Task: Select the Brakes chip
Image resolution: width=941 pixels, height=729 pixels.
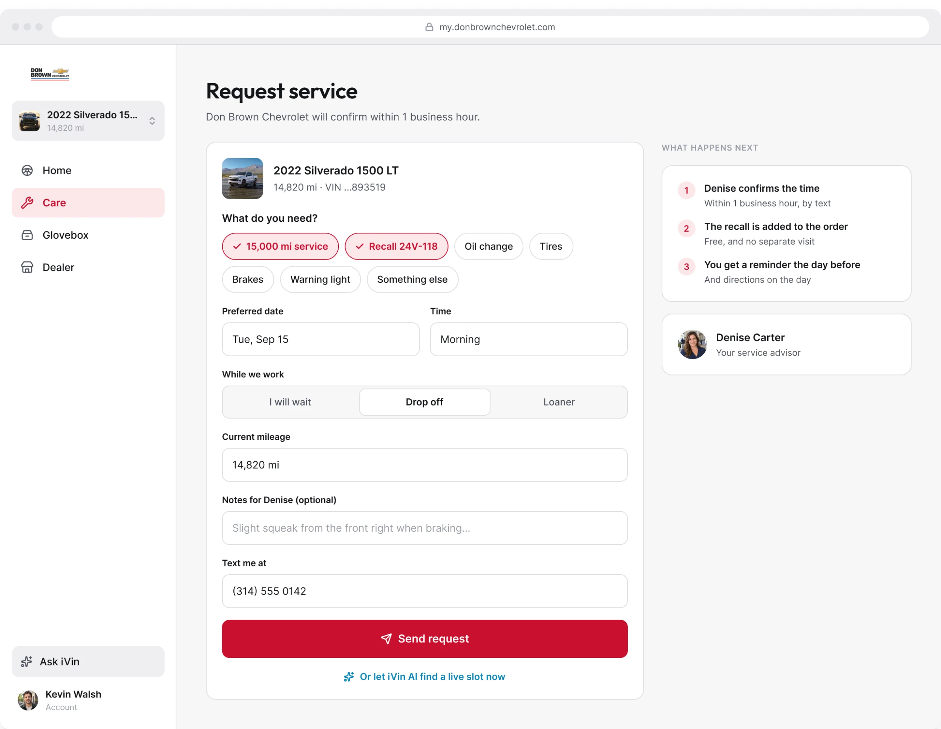Action: pyautogui.click(x=248, y=279)
